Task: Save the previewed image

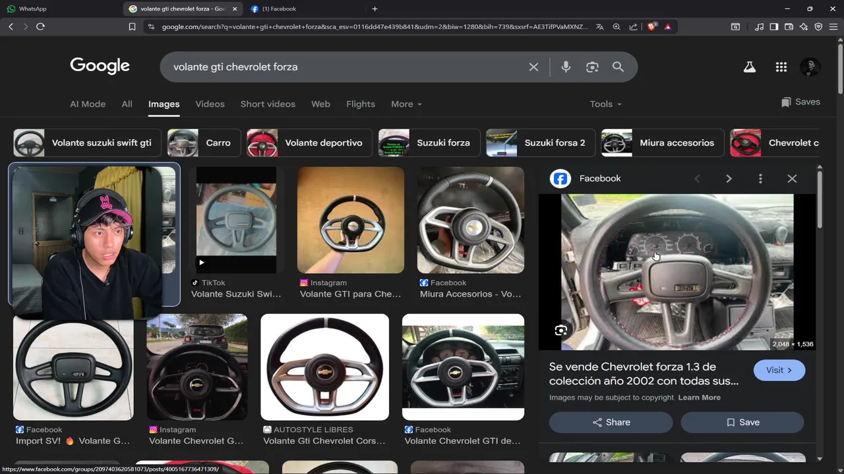Action: coord(742,423)
